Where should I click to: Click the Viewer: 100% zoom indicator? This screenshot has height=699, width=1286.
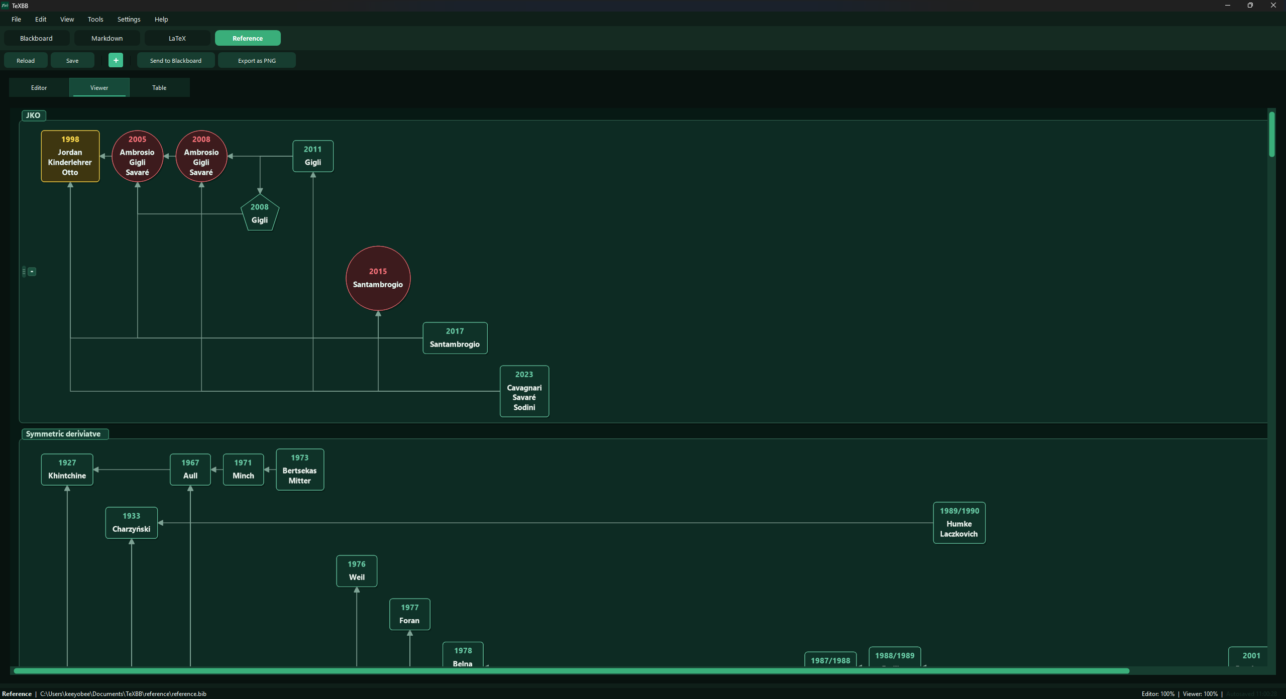pyautogui.click(x=1200, y=694)
